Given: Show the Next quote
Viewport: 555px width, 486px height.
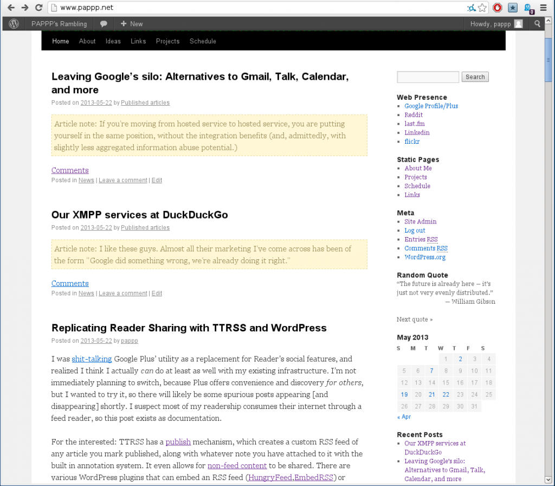Looking at the screenshot, I should [x=415, y=319].
